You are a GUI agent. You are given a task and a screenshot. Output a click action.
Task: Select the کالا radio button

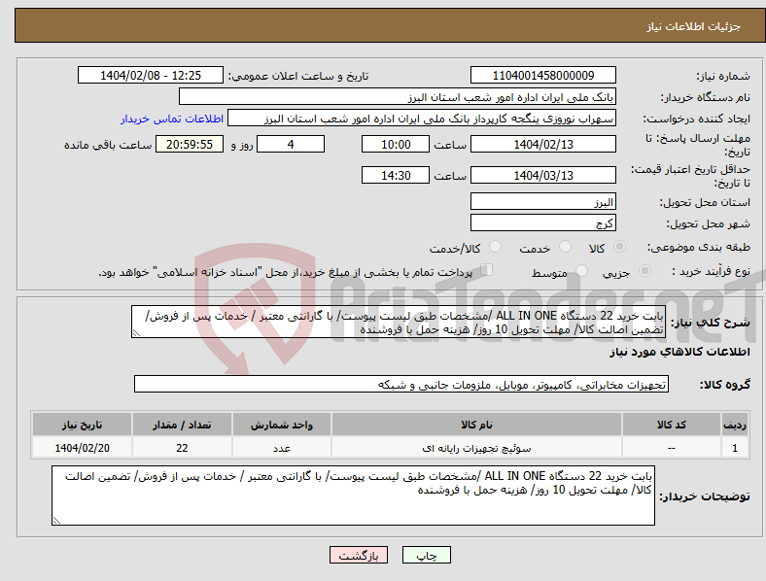tap(619, 247)
